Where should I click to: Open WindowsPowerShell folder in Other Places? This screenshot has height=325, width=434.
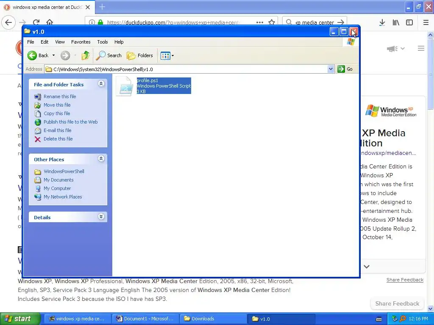click(x=64, y=172)
